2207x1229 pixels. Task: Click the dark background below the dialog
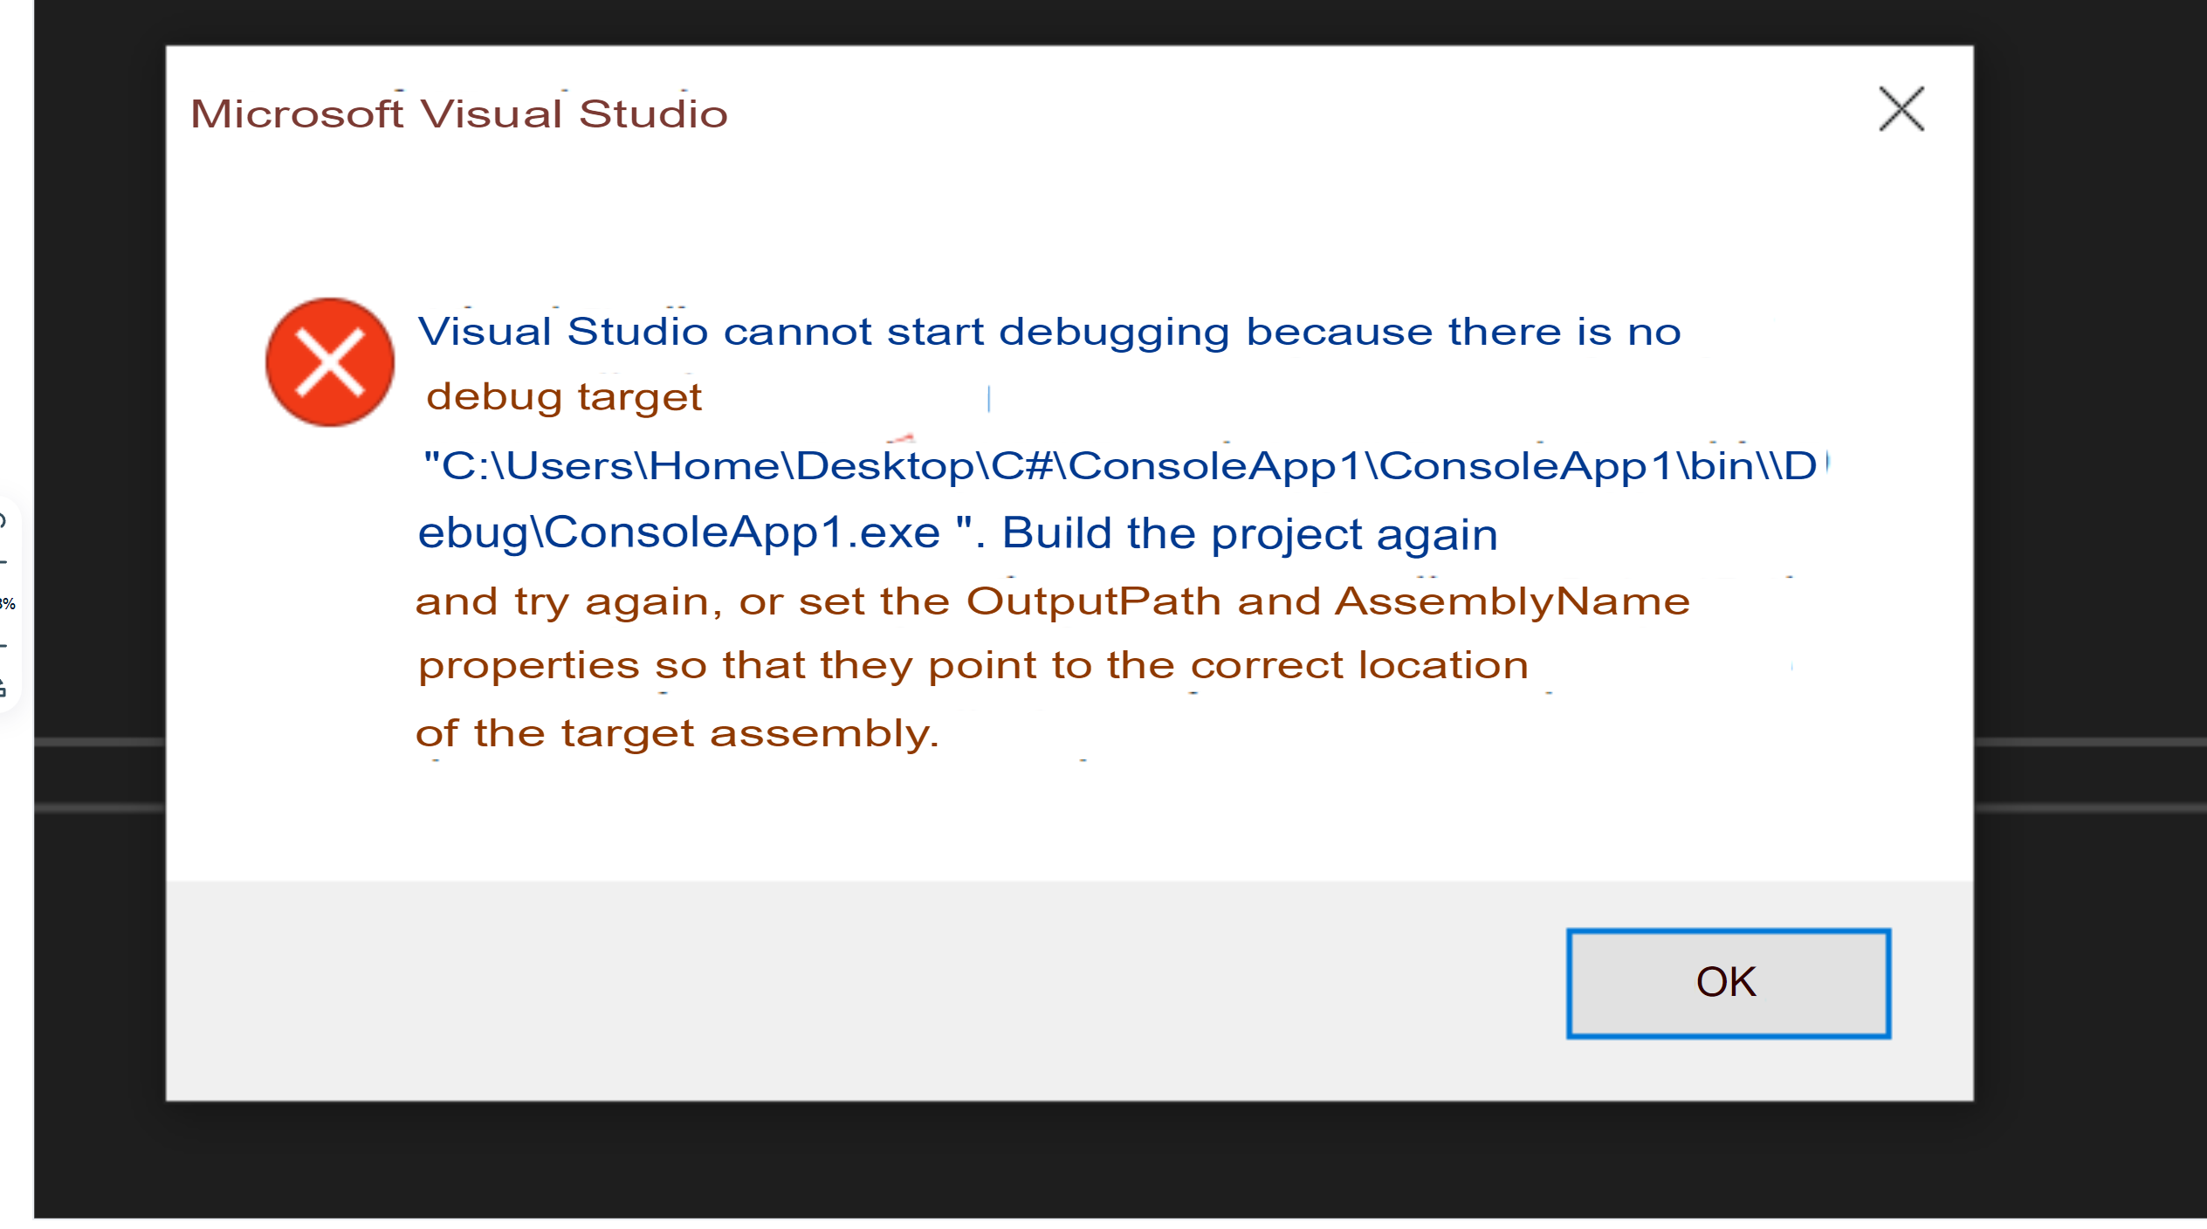1048,1161
